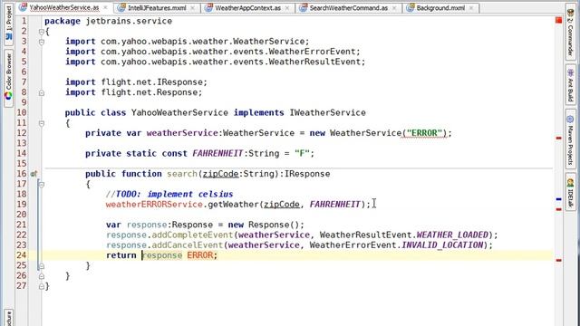580x326 pixels.
Task: Click the search function name on line 16
Action: coord(182,174)
